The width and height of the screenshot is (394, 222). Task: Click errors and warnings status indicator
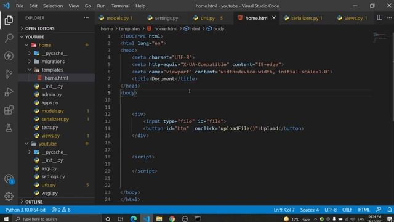click(61, 210)
